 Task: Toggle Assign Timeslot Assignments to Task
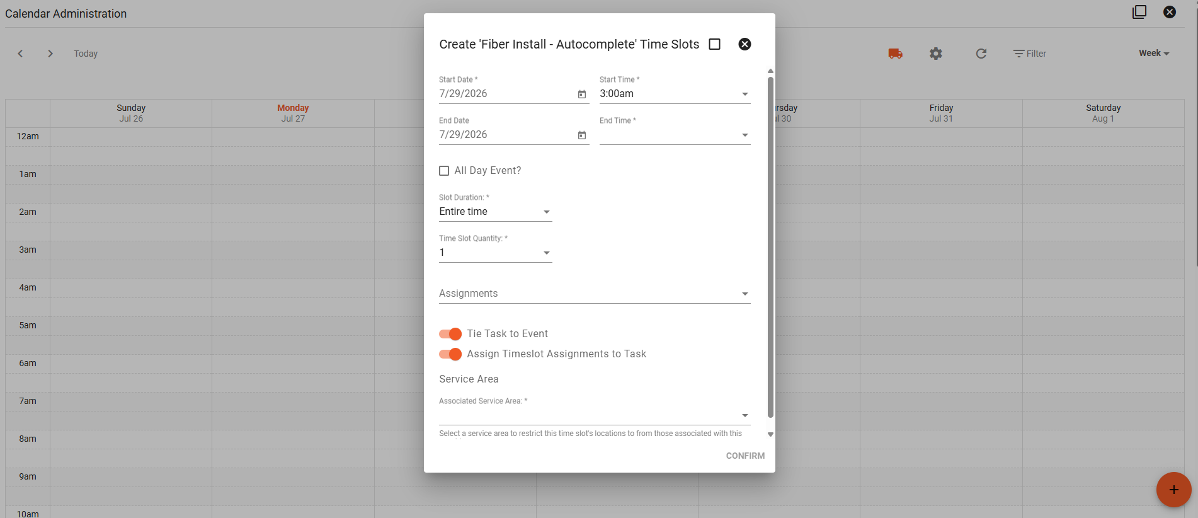pos(450,354)
